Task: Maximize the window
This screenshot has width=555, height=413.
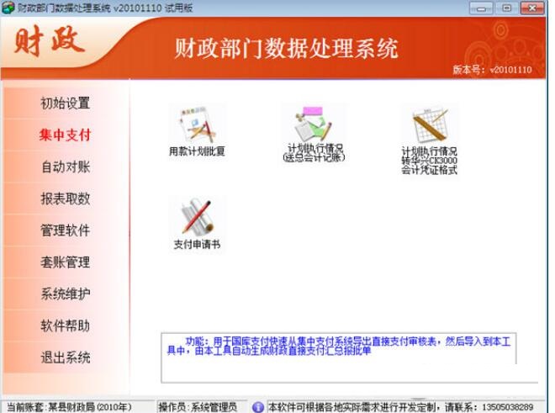Action: pos(506,8)
